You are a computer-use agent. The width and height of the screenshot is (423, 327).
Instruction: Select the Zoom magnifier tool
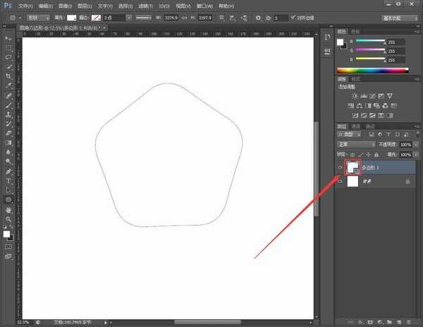(8, 219)
